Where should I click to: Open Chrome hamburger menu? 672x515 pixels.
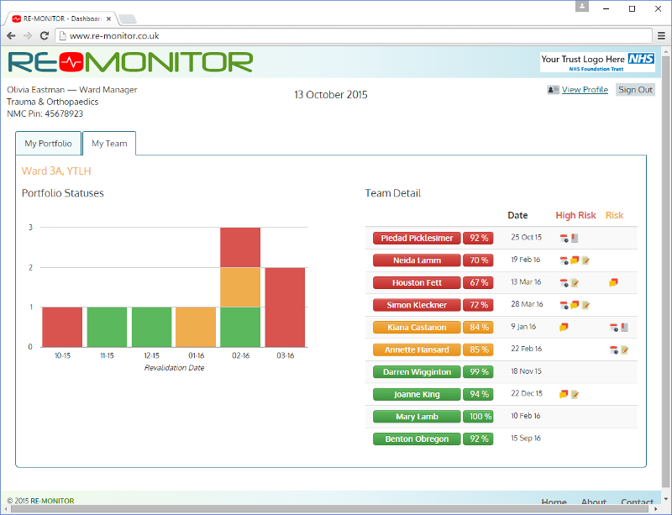point(661,36)
